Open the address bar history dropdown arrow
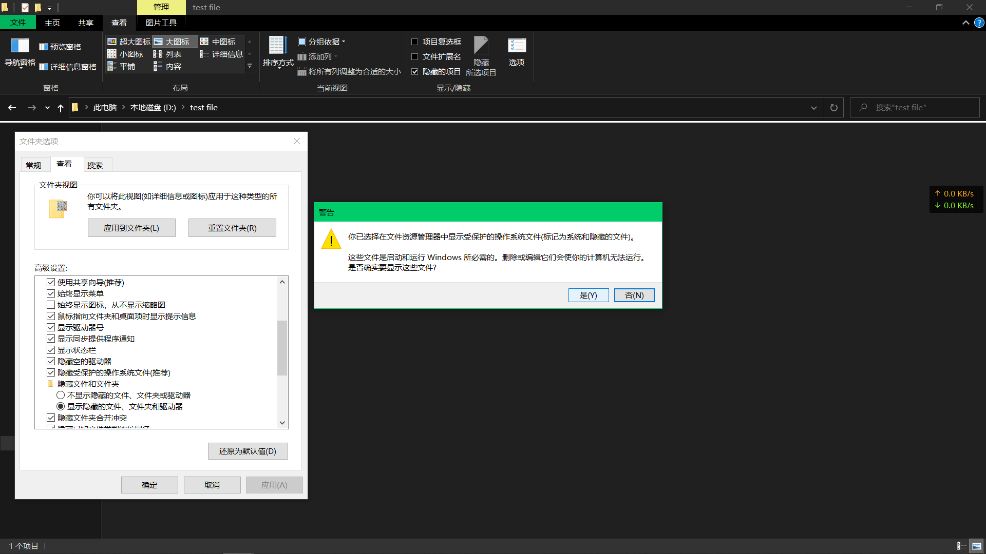The width and height of the screenshot is (986, 554). pyautogui.click(x=813, y=108)
